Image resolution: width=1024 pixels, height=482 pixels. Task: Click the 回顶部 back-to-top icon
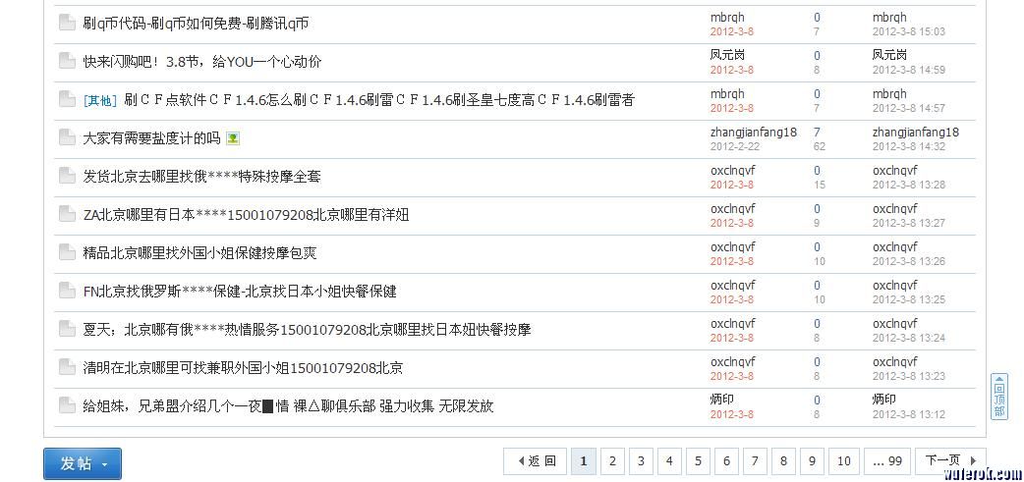999,396
